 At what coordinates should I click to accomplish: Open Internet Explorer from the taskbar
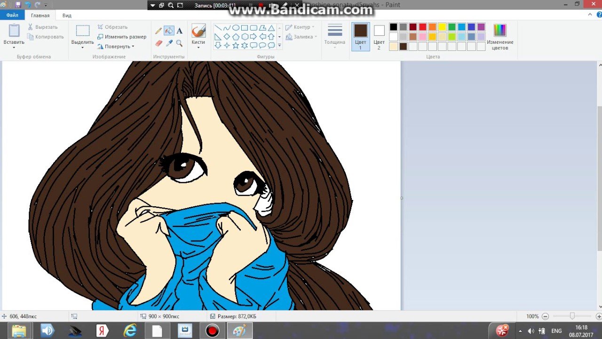129,331
